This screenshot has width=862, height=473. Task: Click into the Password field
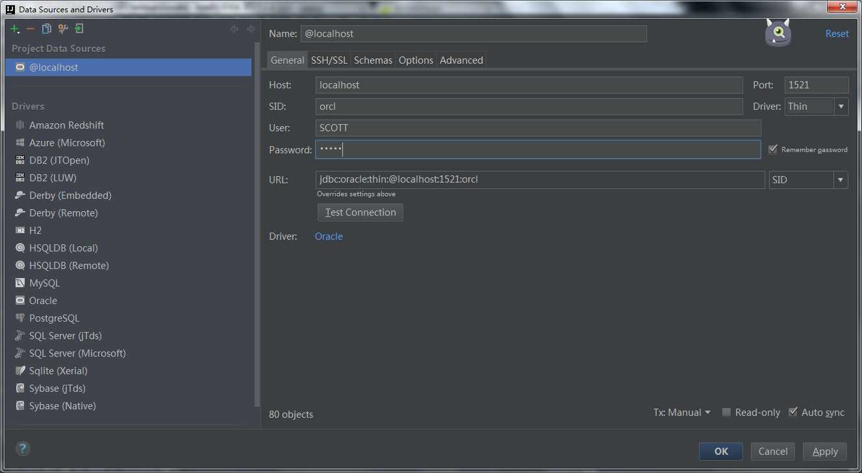click(538, 149)
